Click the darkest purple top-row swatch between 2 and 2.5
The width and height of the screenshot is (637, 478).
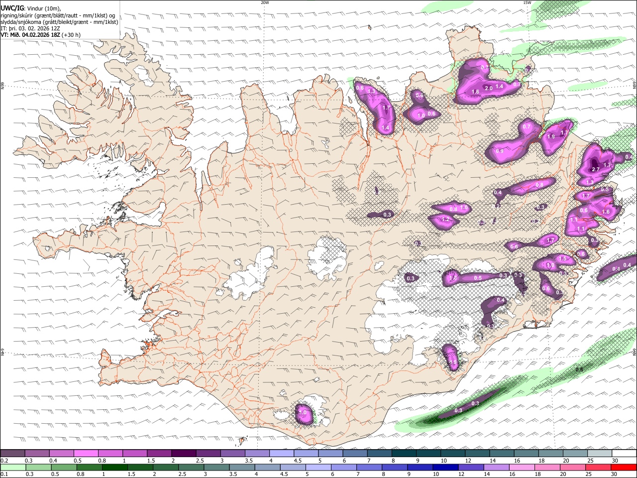(x=184, y=453)
